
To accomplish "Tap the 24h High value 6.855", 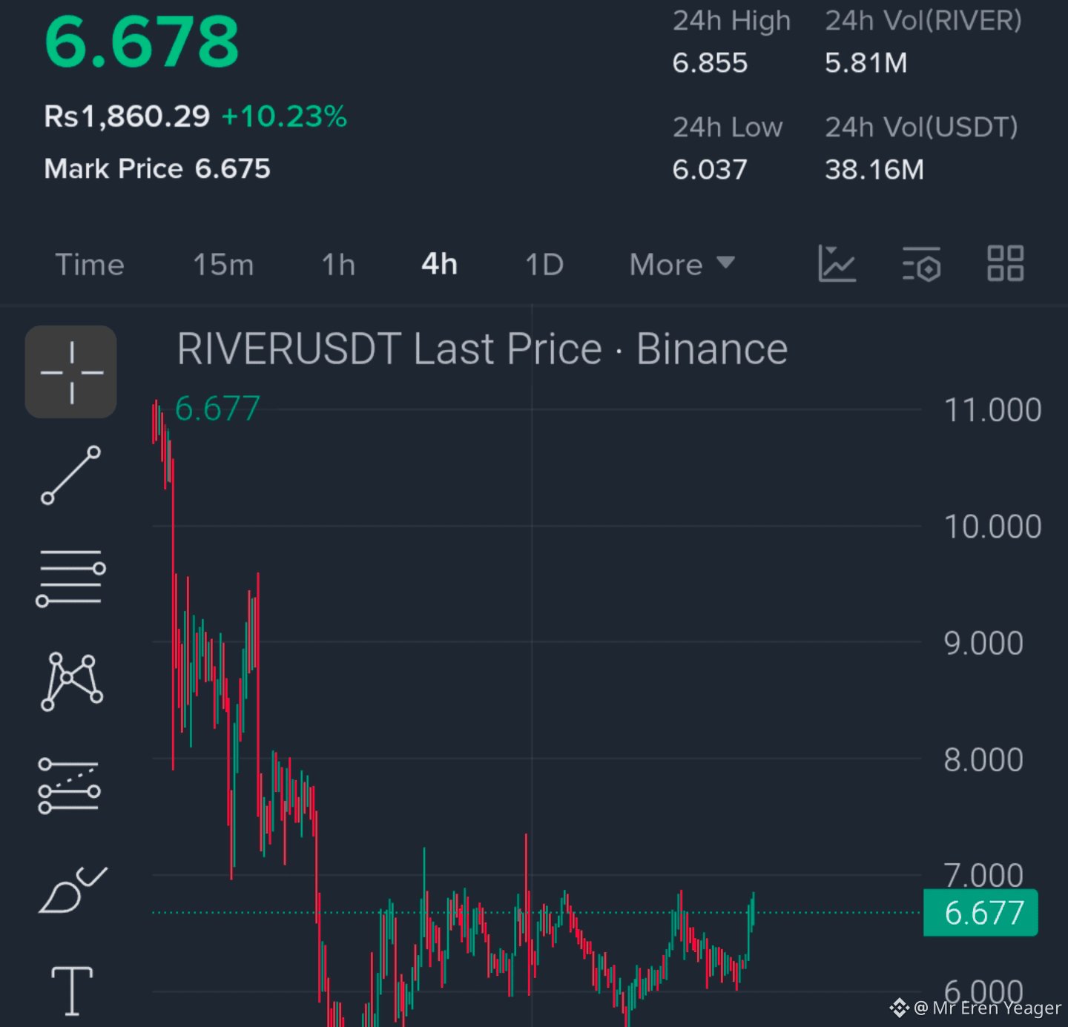I will 710,63.
